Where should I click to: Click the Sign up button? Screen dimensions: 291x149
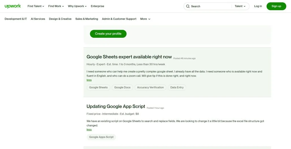click(276, 6)
